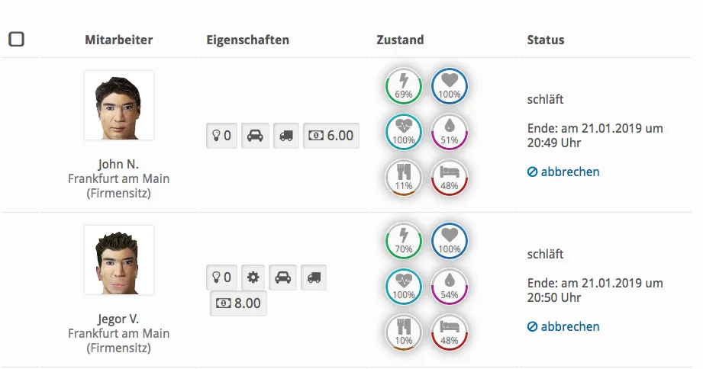The height and width of the screenshot is (369, 703).
Task: Sort by the Status column header
Action: point(546,40)
